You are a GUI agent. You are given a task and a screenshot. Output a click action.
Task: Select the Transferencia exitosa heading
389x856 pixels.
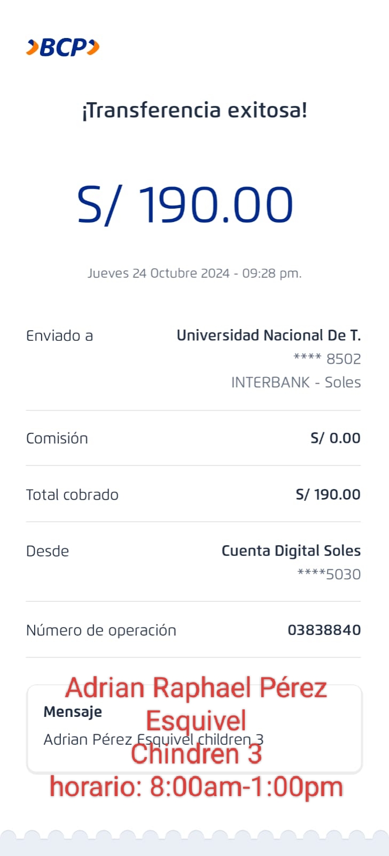pos(194,110)
